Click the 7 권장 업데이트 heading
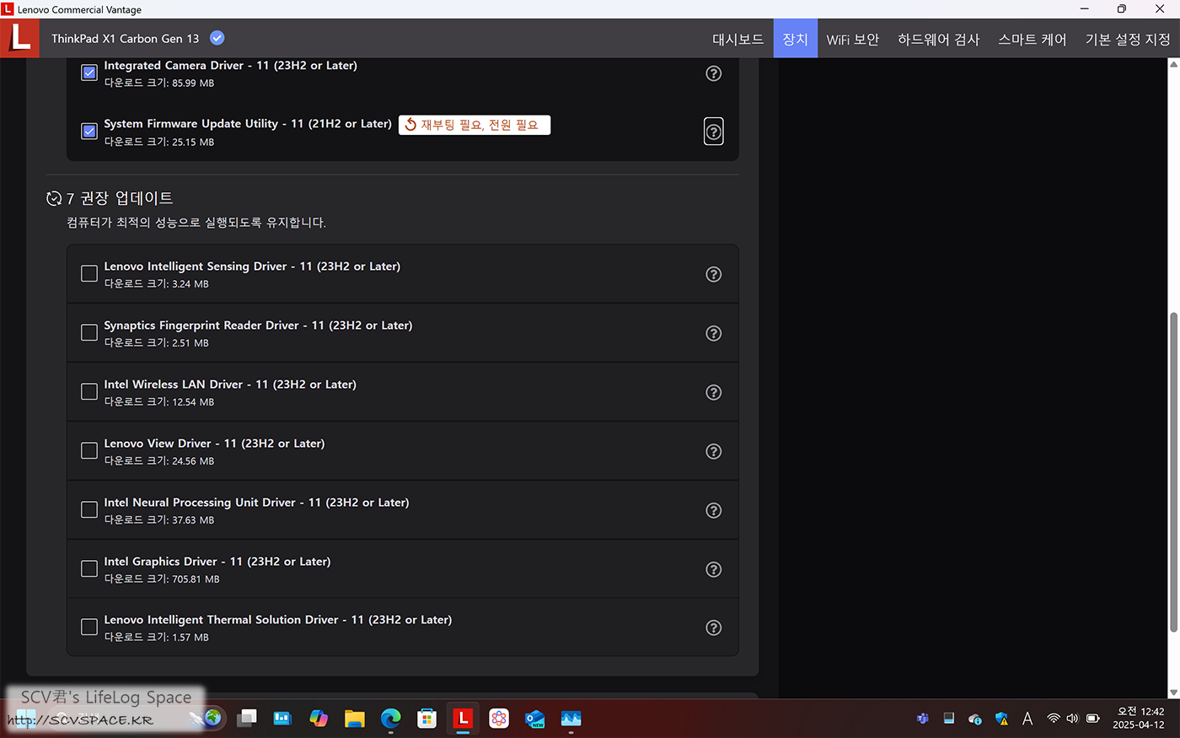The image size is (1180, 738). click(120, 198)
